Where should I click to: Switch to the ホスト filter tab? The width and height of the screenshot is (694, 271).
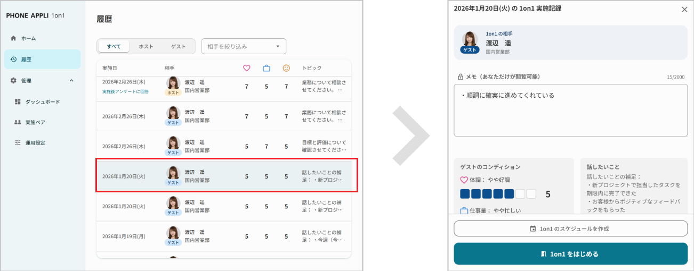[146, 47]
